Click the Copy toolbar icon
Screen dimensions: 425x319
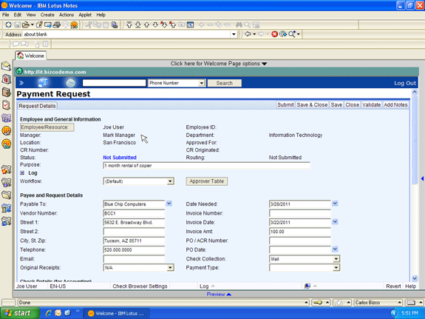coord(97,25)
